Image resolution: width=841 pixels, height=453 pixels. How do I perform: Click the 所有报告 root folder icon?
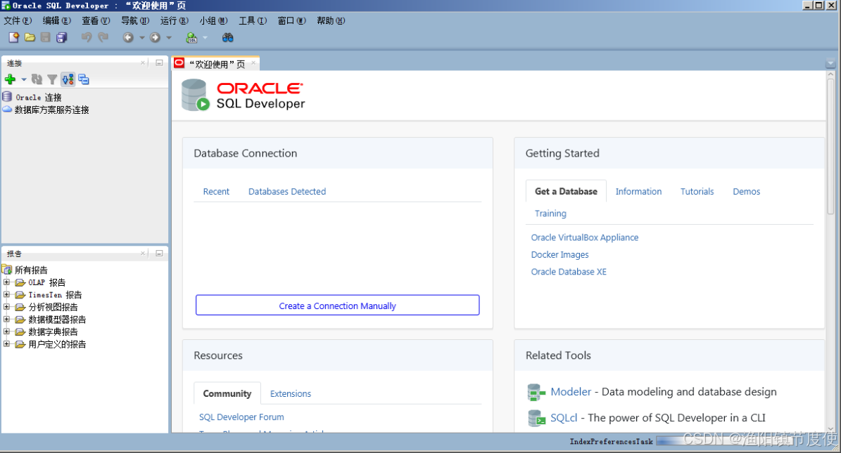[7, 269]
